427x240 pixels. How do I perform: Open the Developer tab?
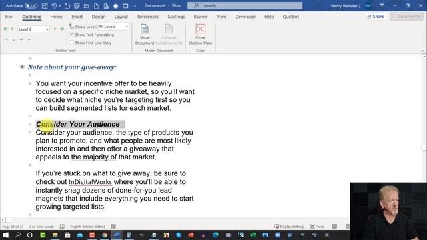tap(246, 17)
